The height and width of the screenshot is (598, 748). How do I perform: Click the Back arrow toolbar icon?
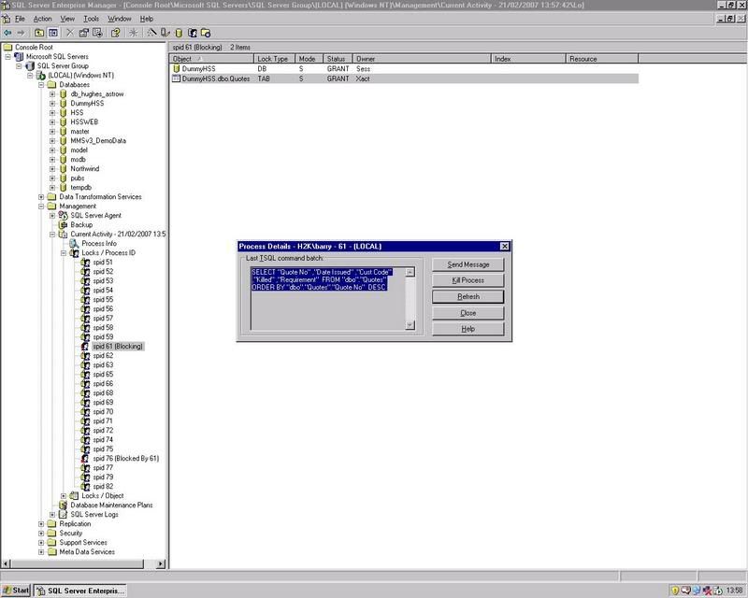pos(7,33)
